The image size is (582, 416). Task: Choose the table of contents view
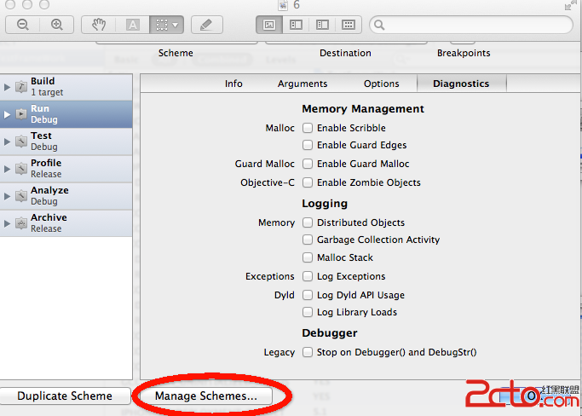[322, 25]
